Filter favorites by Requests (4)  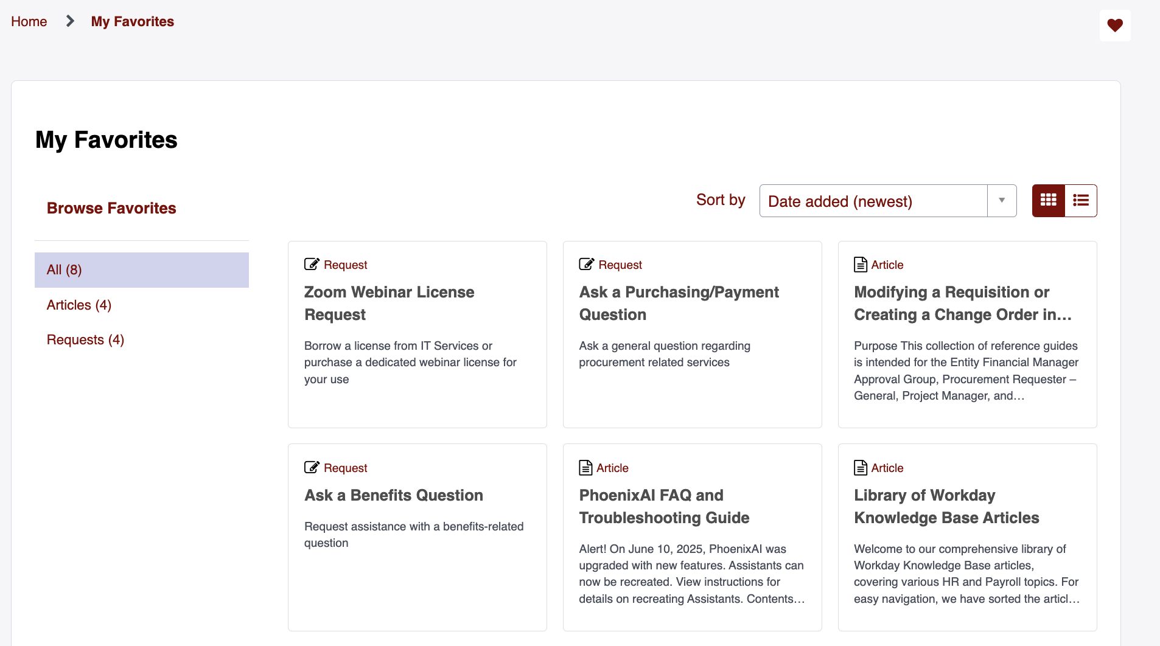85,339
